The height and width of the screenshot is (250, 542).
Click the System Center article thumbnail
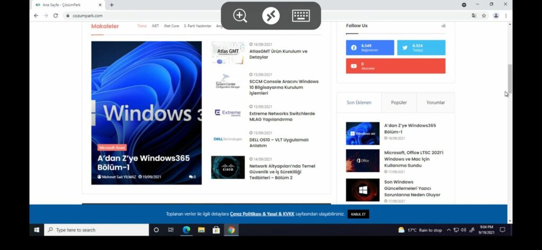(228, 81)
